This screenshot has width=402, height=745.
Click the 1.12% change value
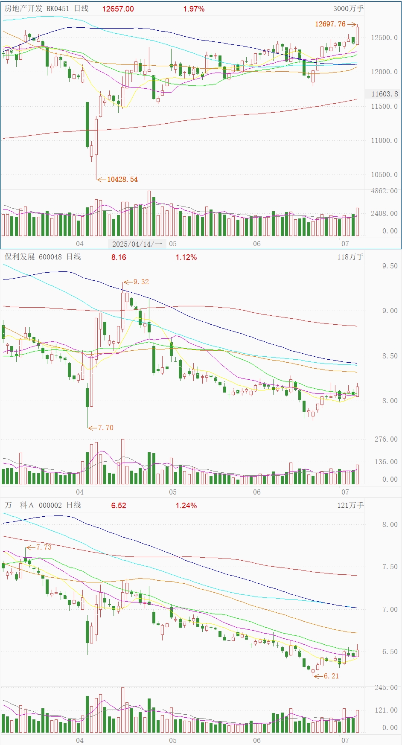tap(186, 257)
